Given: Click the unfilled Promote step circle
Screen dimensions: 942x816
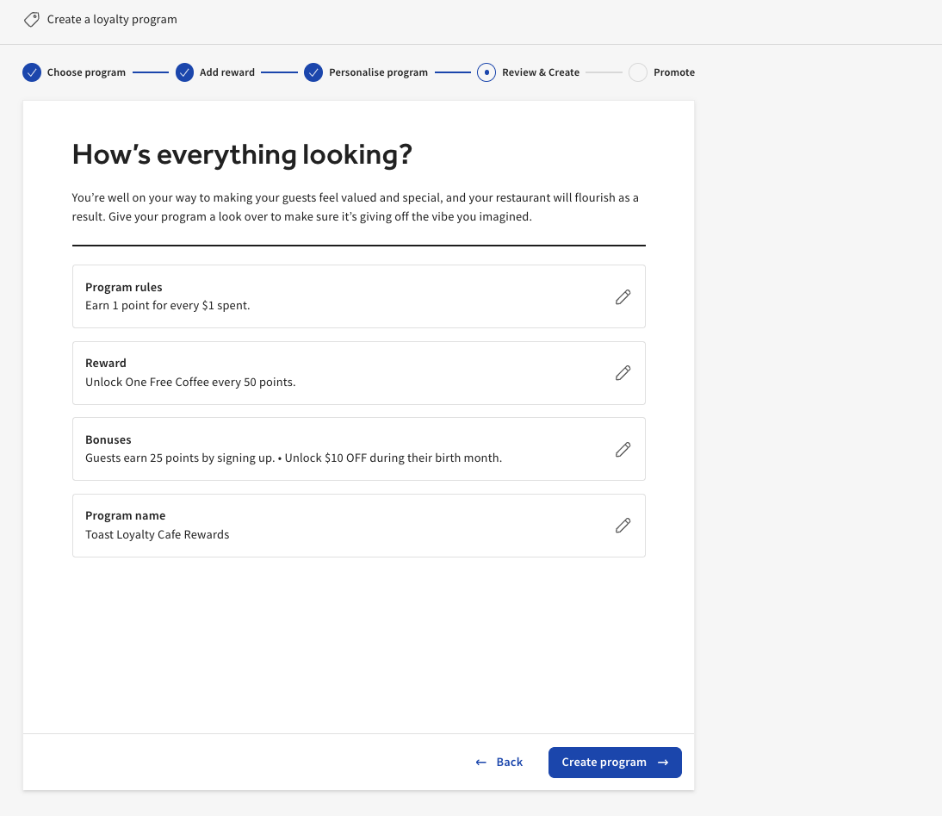Looking at the screenshot, I should (637, 72).
